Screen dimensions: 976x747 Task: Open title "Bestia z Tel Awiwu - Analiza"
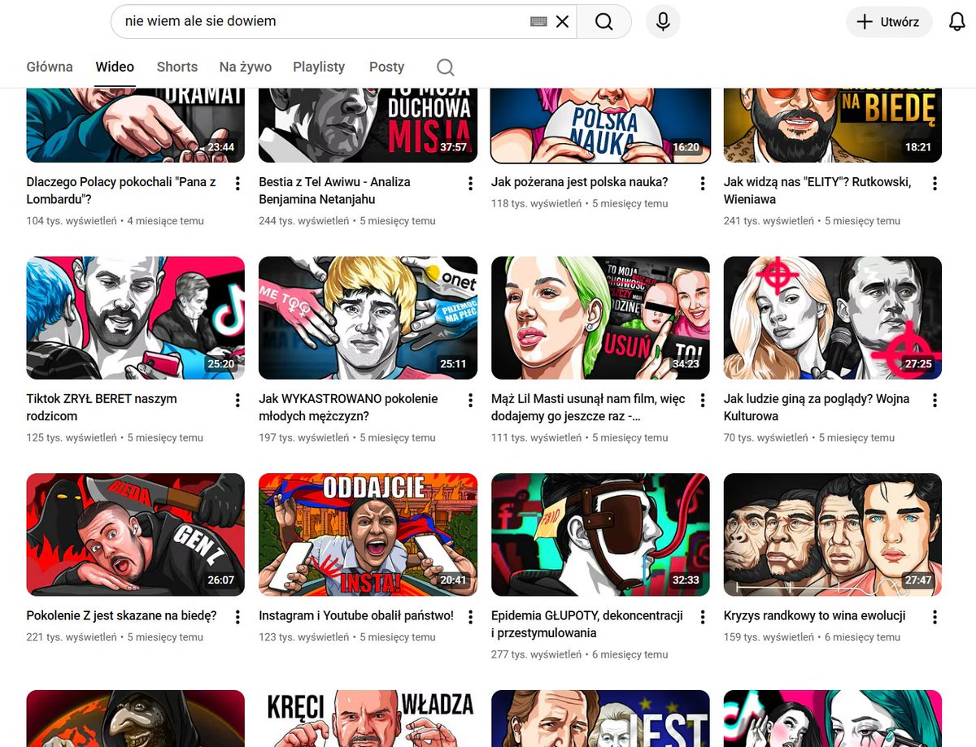[x=335, y=190]
